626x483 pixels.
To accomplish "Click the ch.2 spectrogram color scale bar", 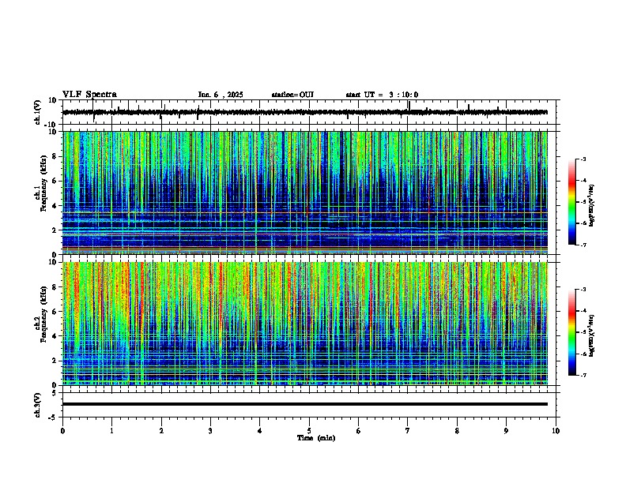I will point(572,332).
